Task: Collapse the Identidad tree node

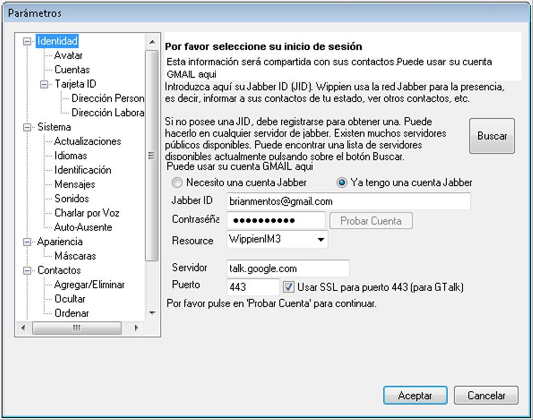Action: point(27,42)
